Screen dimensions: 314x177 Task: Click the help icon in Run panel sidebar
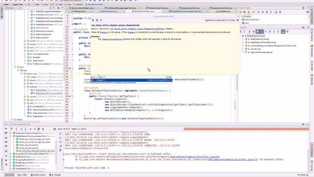coord(6,164)
